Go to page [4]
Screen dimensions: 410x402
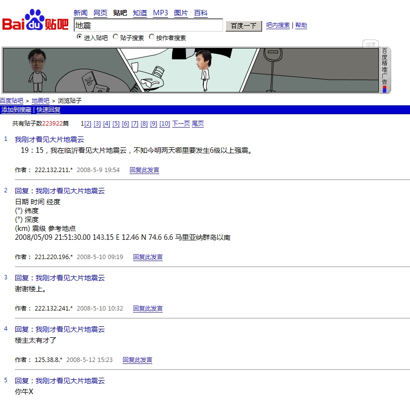[x=106, y=124]
